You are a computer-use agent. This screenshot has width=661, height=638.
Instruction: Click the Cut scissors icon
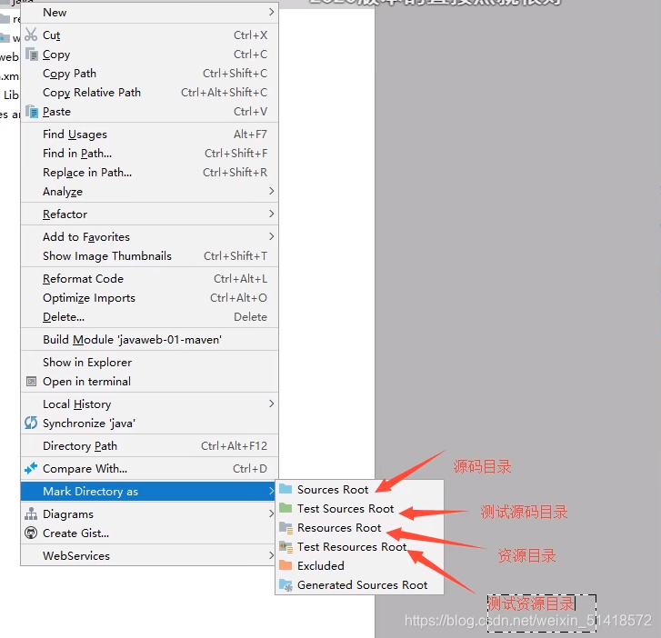(31, 35)
